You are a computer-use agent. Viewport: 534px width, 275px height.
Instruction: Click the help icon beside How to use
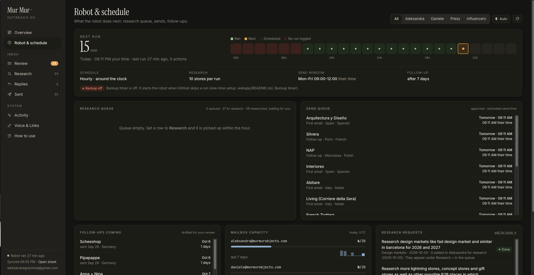coord(9,136)
